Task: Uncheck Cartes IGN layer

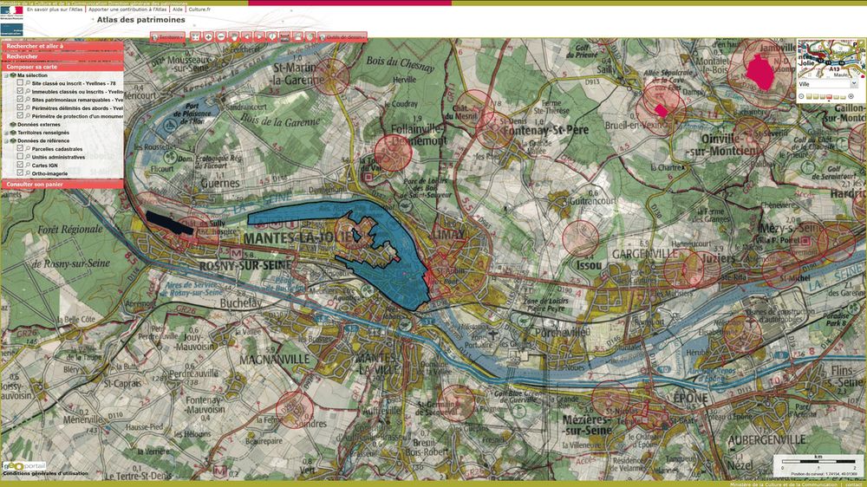Action: pyautogui.click(x=21, y=165)
